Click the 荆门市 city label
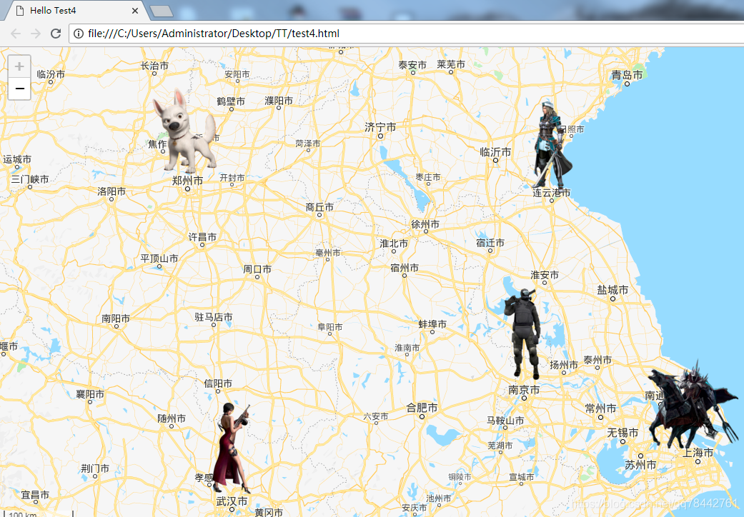 (x=95, y=468)
